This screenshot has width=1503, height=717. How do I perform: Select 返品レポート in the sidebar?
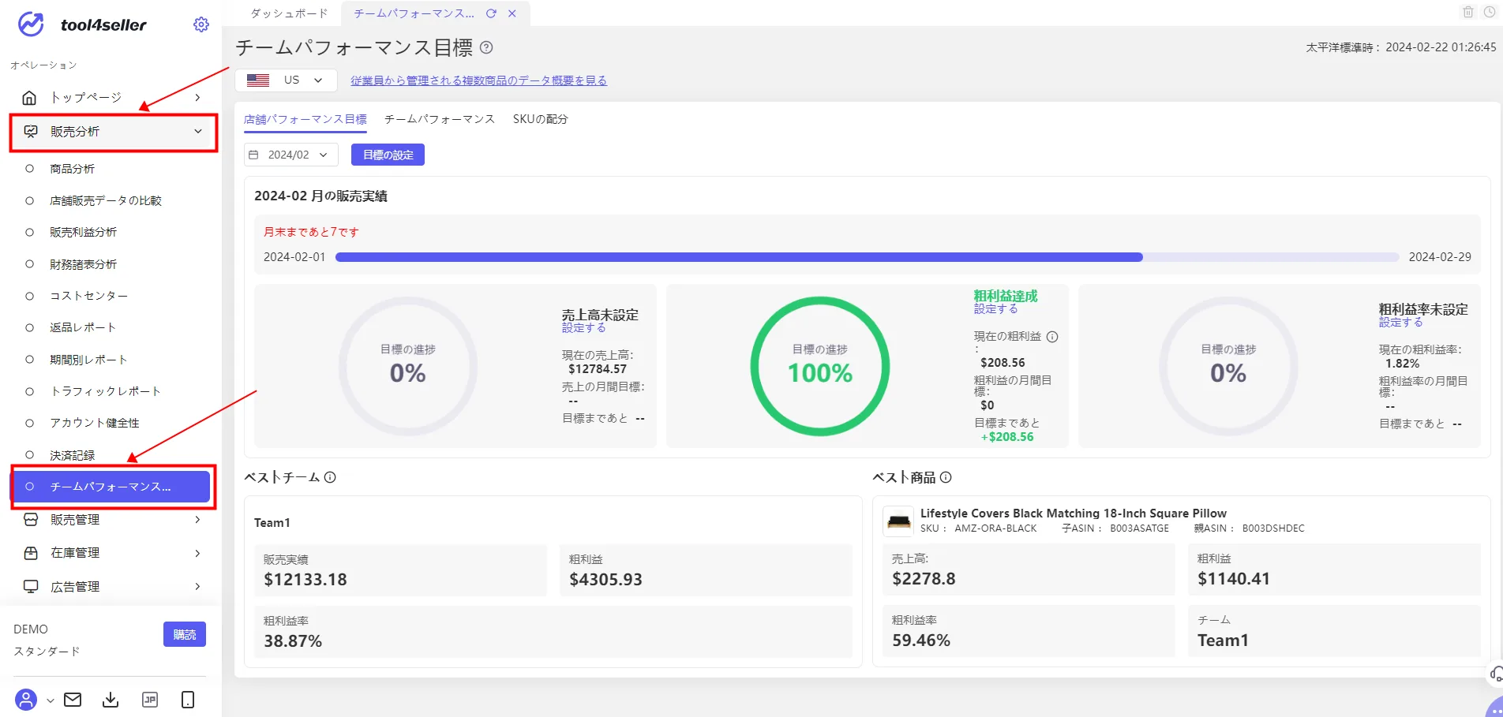(83, 327)
